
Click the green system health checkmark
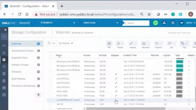156,23
